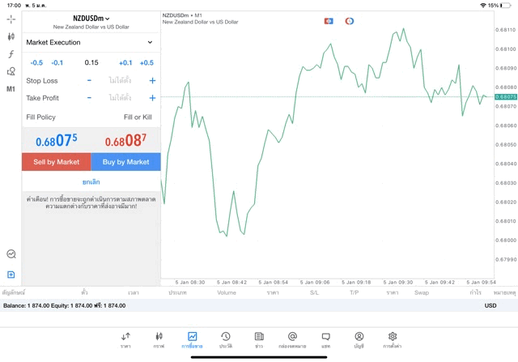The width and height of the screenshot is (518, 362).
Task: Open the chart trade panel icon above new order
Action: click(11, 254)
